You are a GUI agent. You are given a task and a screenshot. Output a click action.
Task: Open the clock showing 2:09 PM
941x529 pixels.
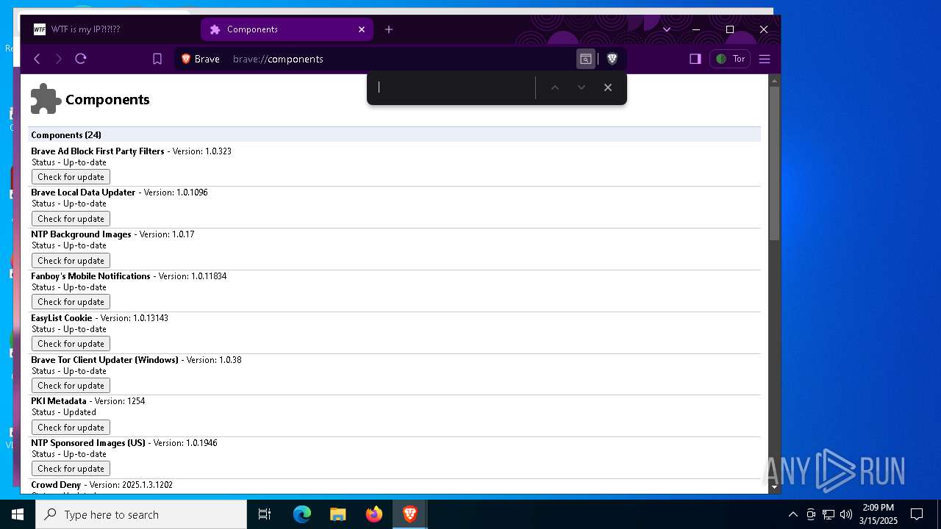click(879, 514)
